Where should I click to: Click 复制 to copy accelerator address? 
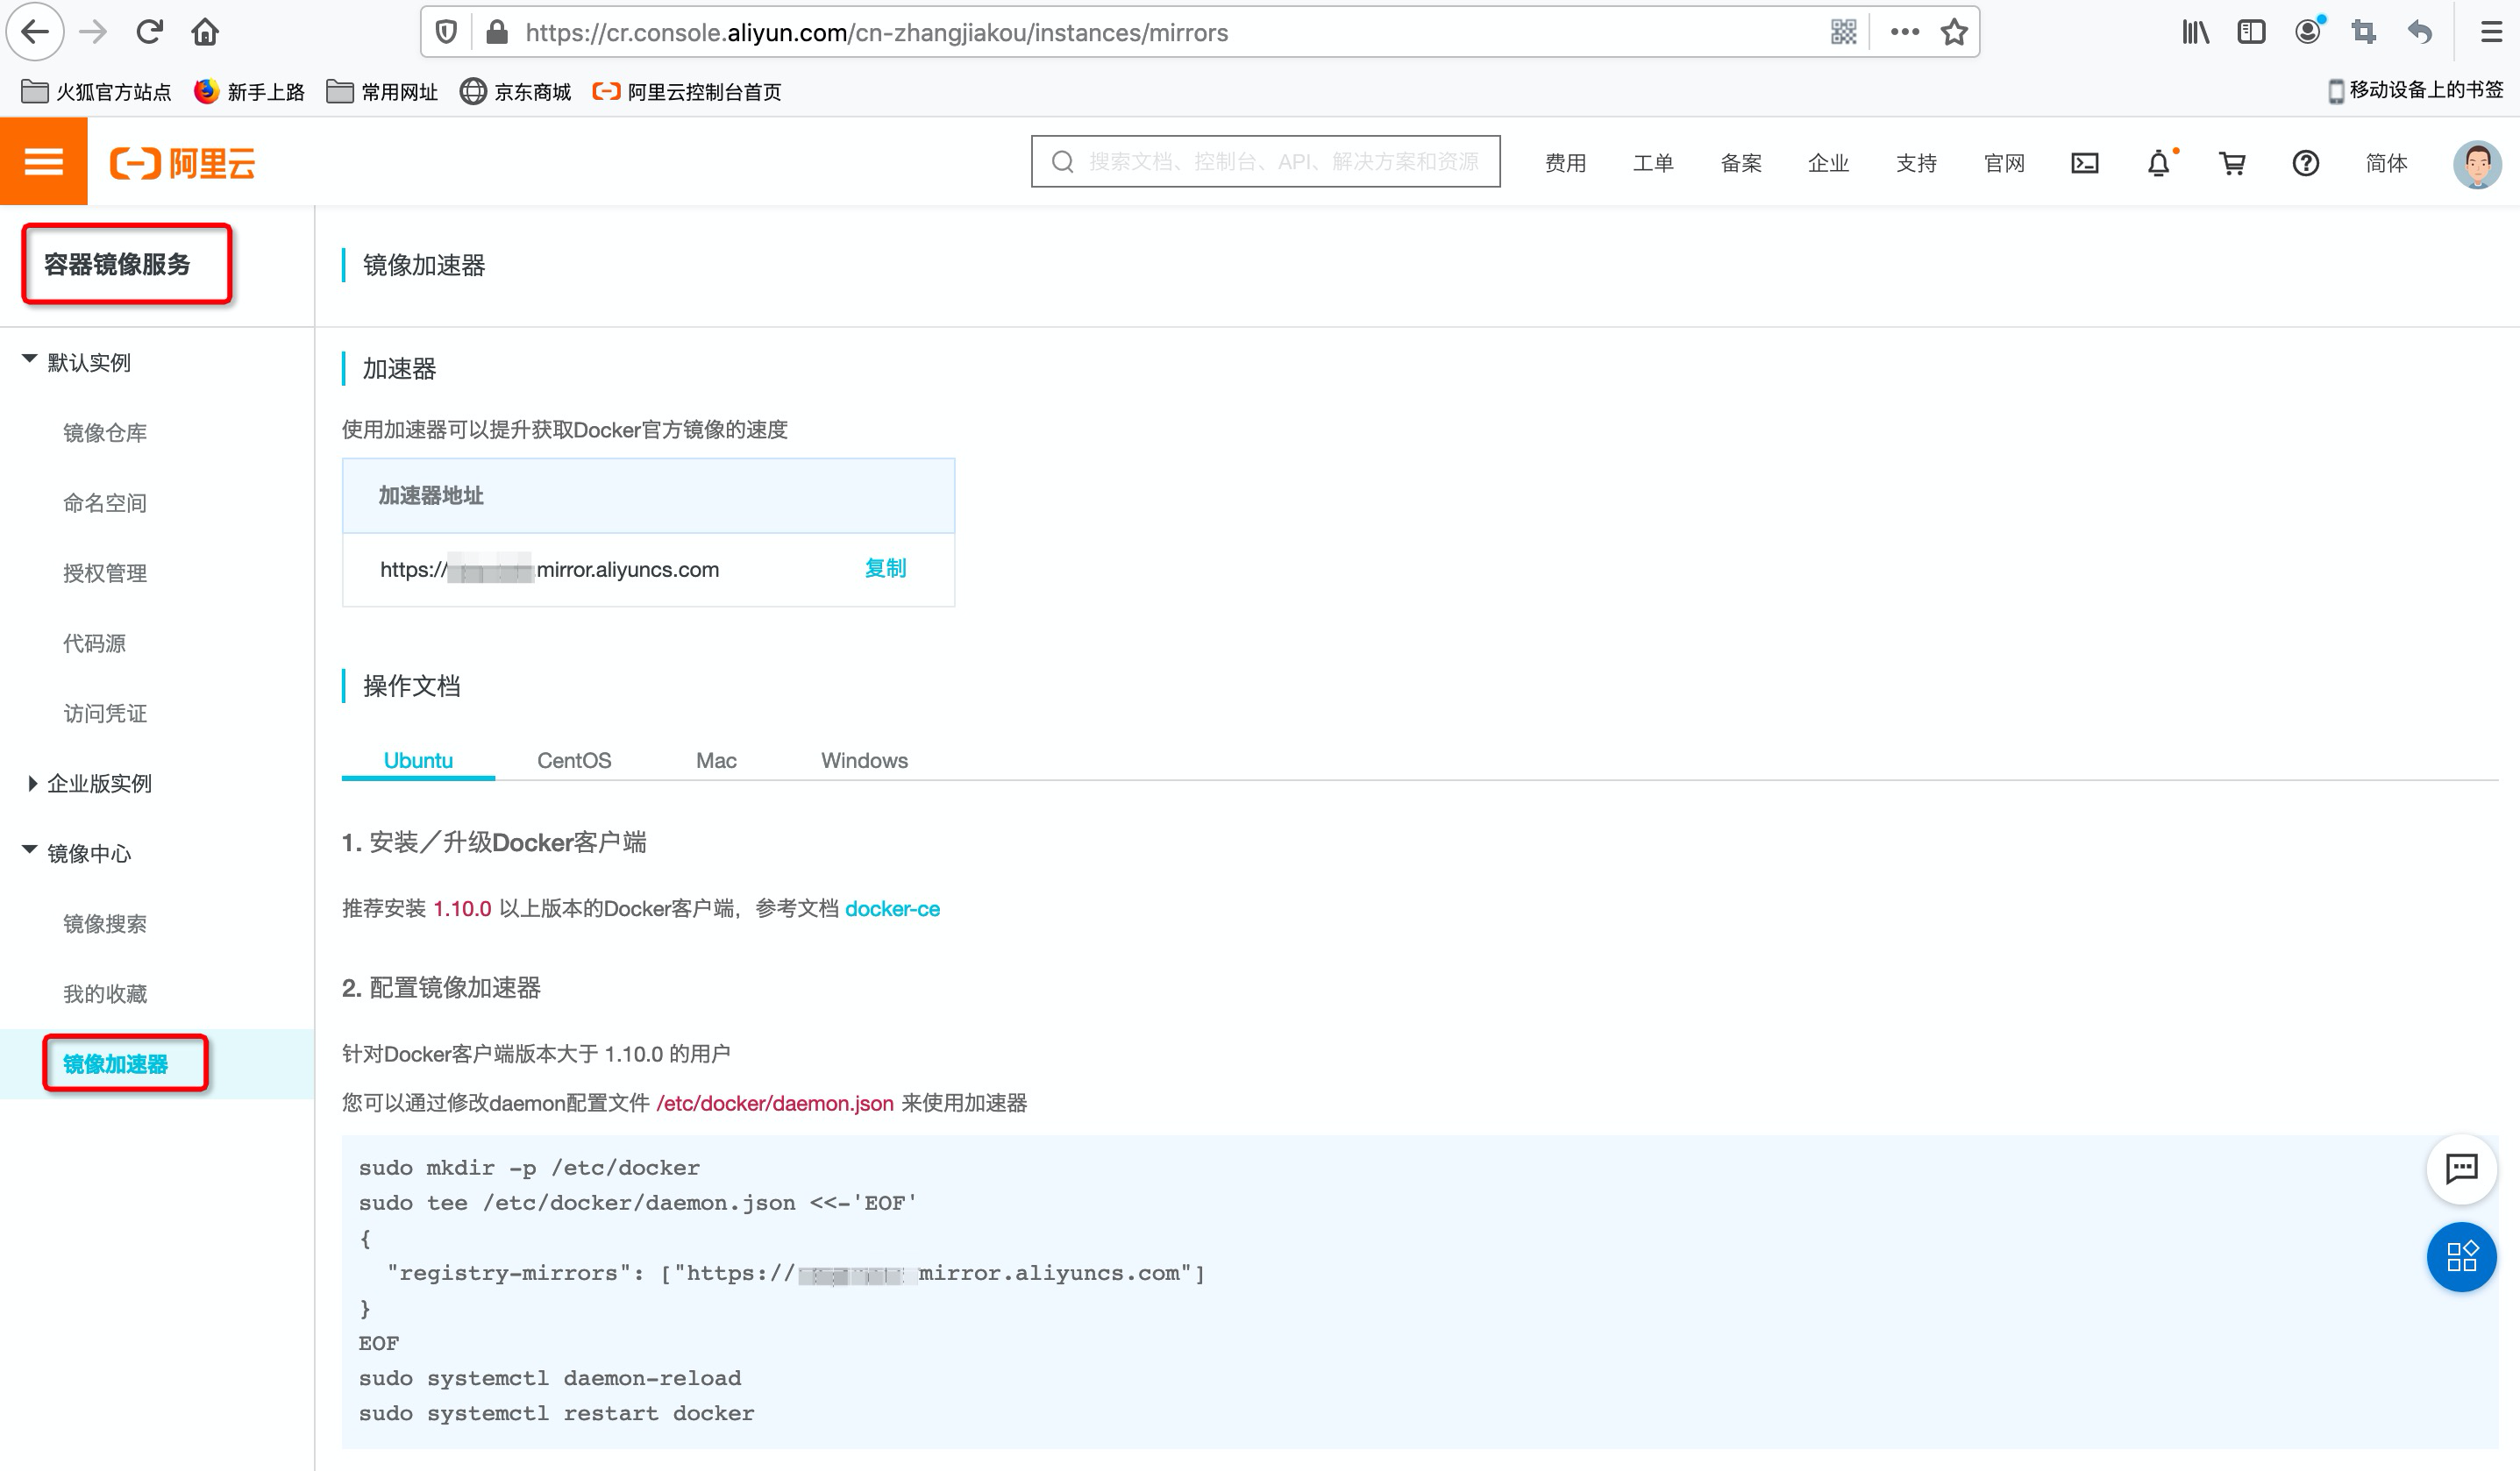[885, 568]
